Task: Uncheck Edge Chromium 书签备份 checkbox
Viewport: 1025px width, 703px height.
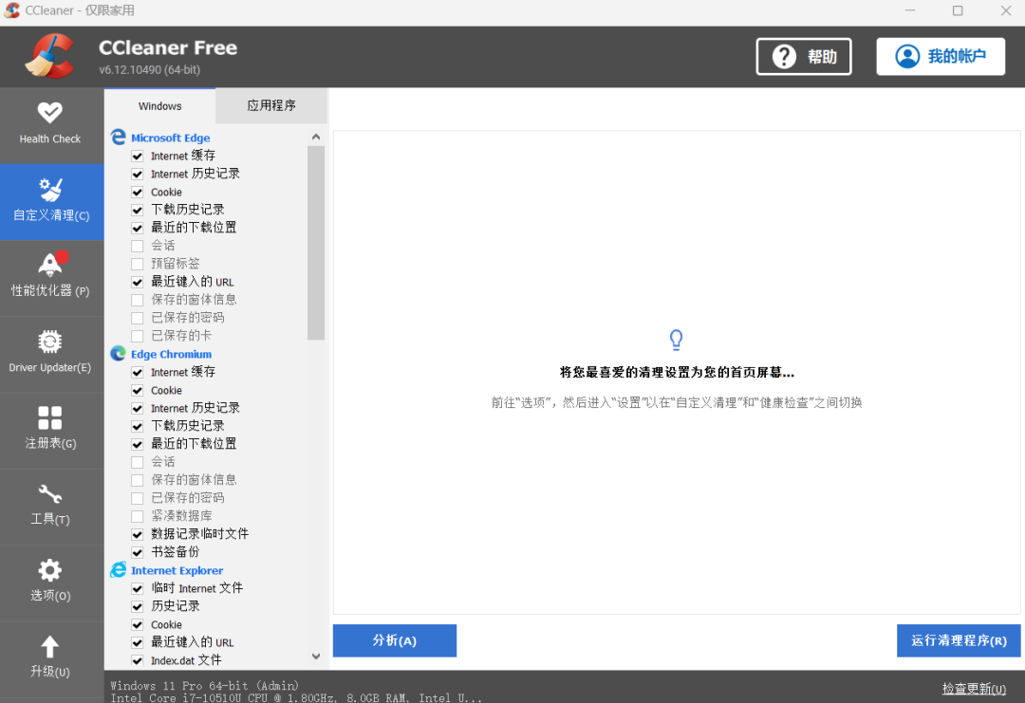Action: point(138,552)
